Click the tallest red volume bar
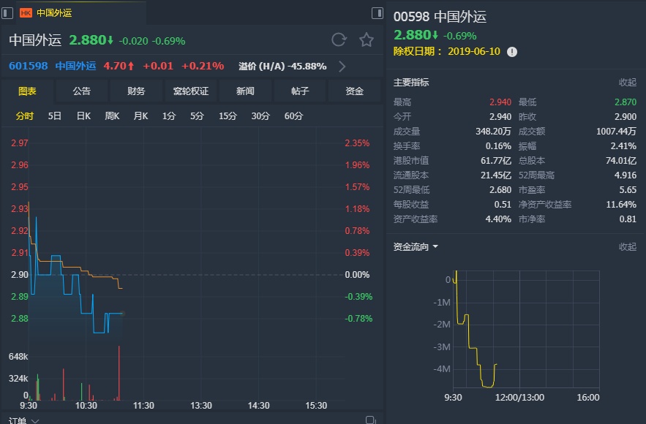Screen dimensions: 646x424 pyautogui.click(x=119, y=373)
